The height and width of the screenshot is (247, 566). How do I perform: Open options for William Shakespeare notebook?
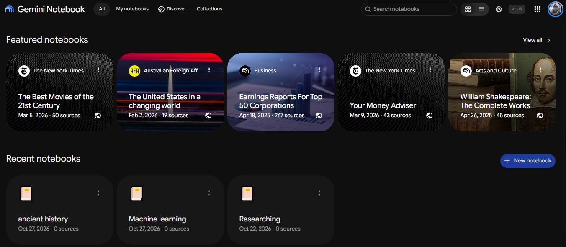click(541, 70)
